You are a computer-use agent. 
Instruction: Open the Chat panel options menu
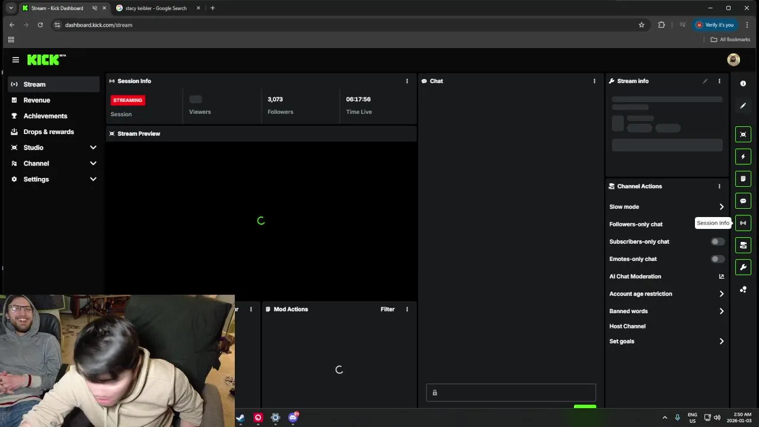[594, 81]
